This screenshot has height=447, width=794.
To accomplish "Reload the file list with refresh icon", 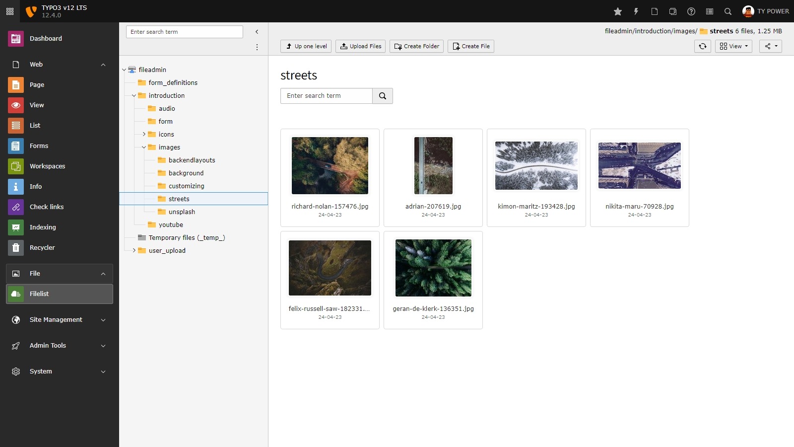I will pos(703,46).
